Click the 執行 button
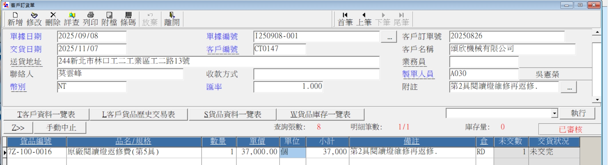The height and width of the screenshot is (165, 608). coord(578,113)
